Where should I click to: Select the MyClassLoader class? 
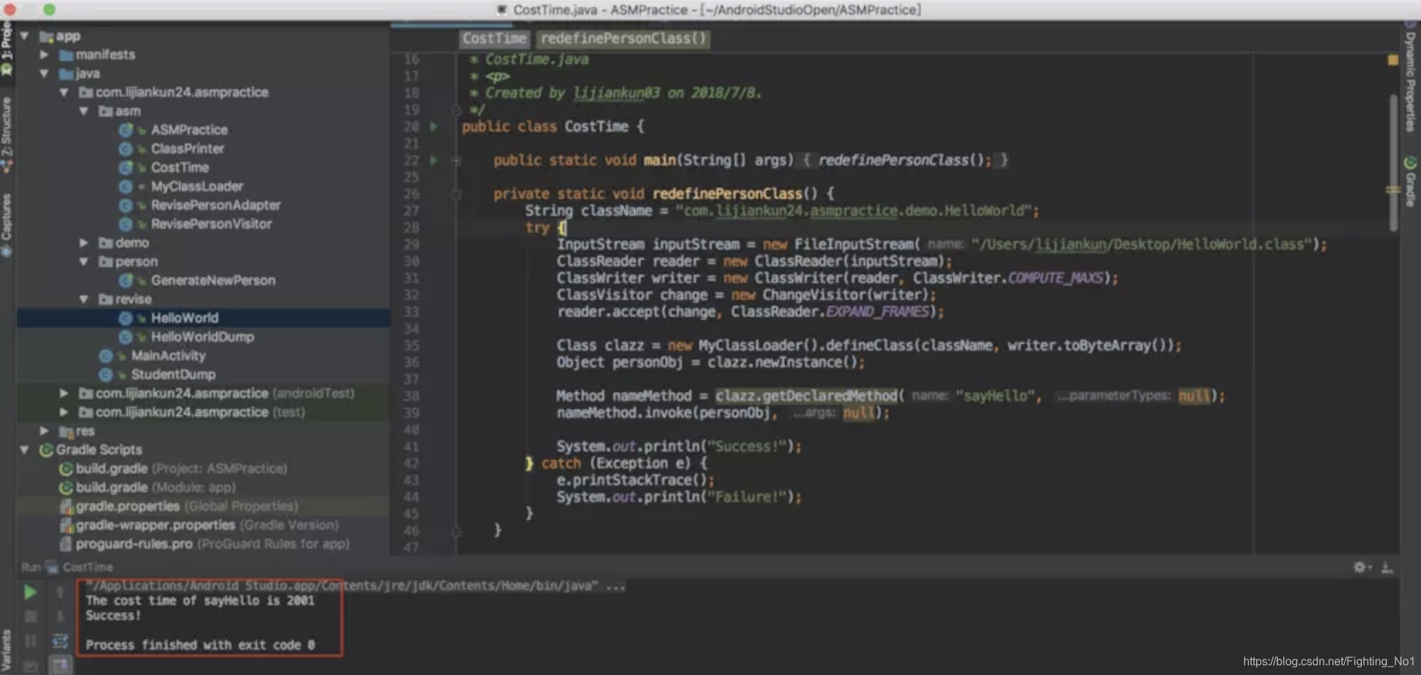197,186
